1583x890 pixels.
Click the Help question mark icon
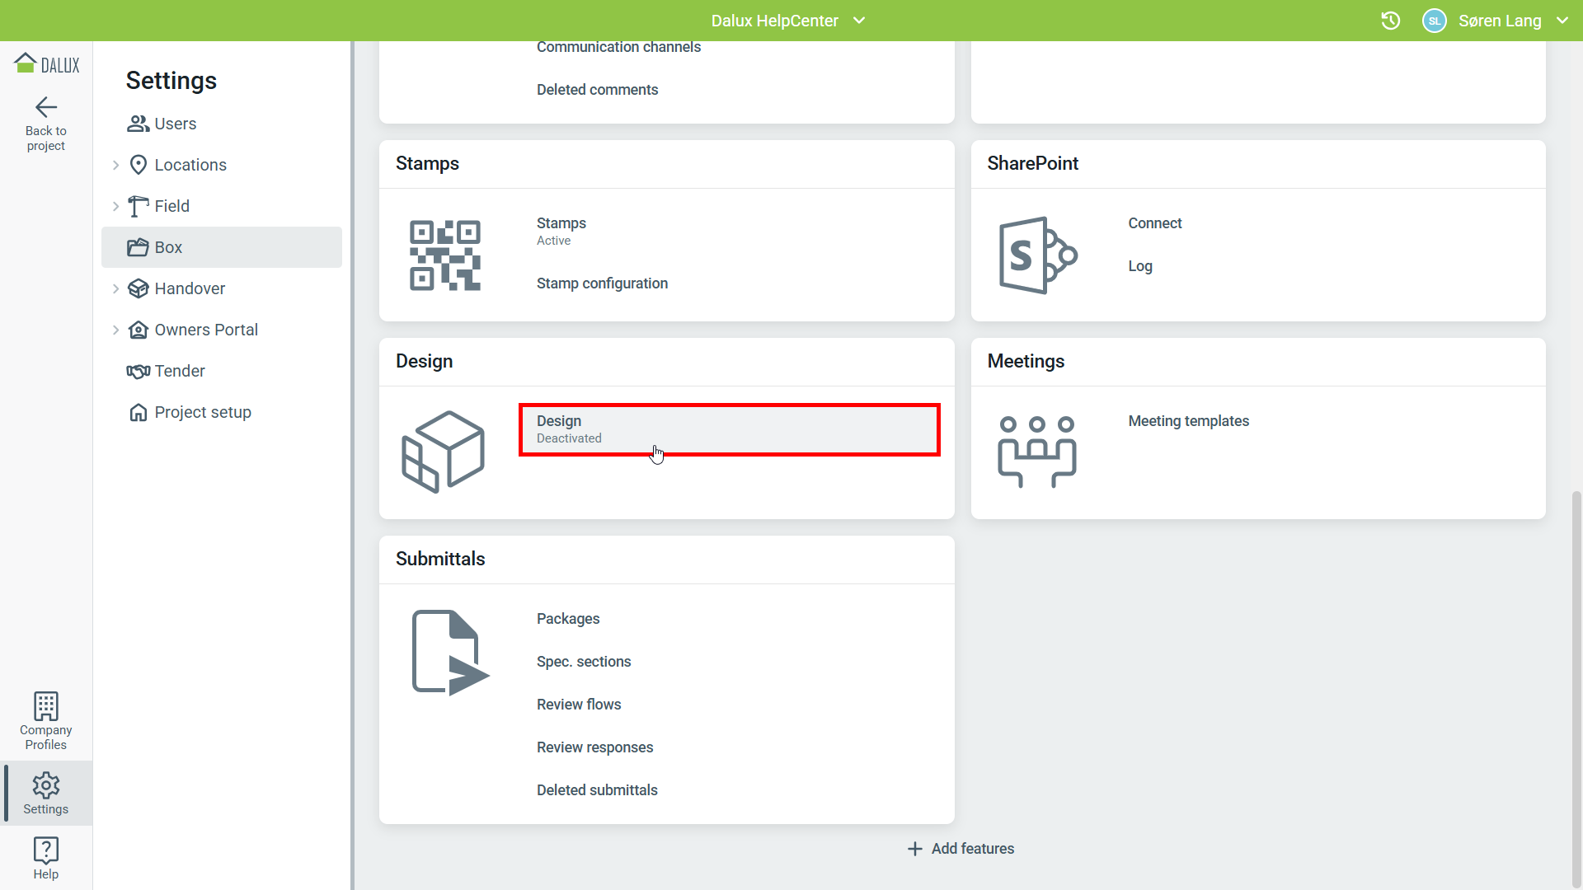[45, 850]
